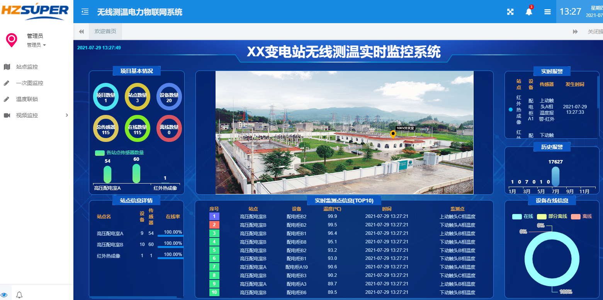Click the fullscreen expand icon
The image size is (603, 300).
[x=510, y=12]
